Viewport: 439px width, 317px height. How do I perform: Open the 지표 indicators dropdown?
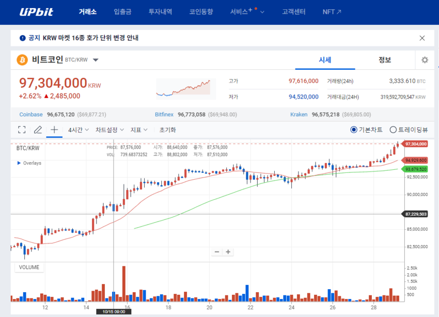point(139,130)
